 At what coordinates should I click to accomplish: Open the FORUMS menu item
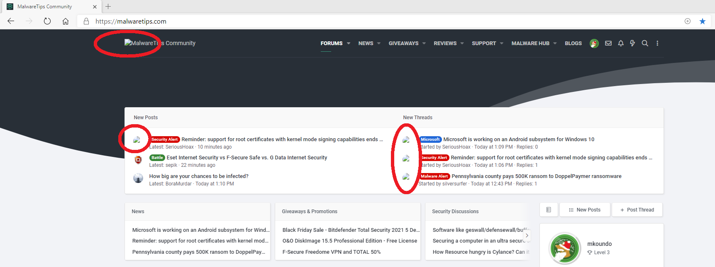pyautogui.click(x=332, y=43)
